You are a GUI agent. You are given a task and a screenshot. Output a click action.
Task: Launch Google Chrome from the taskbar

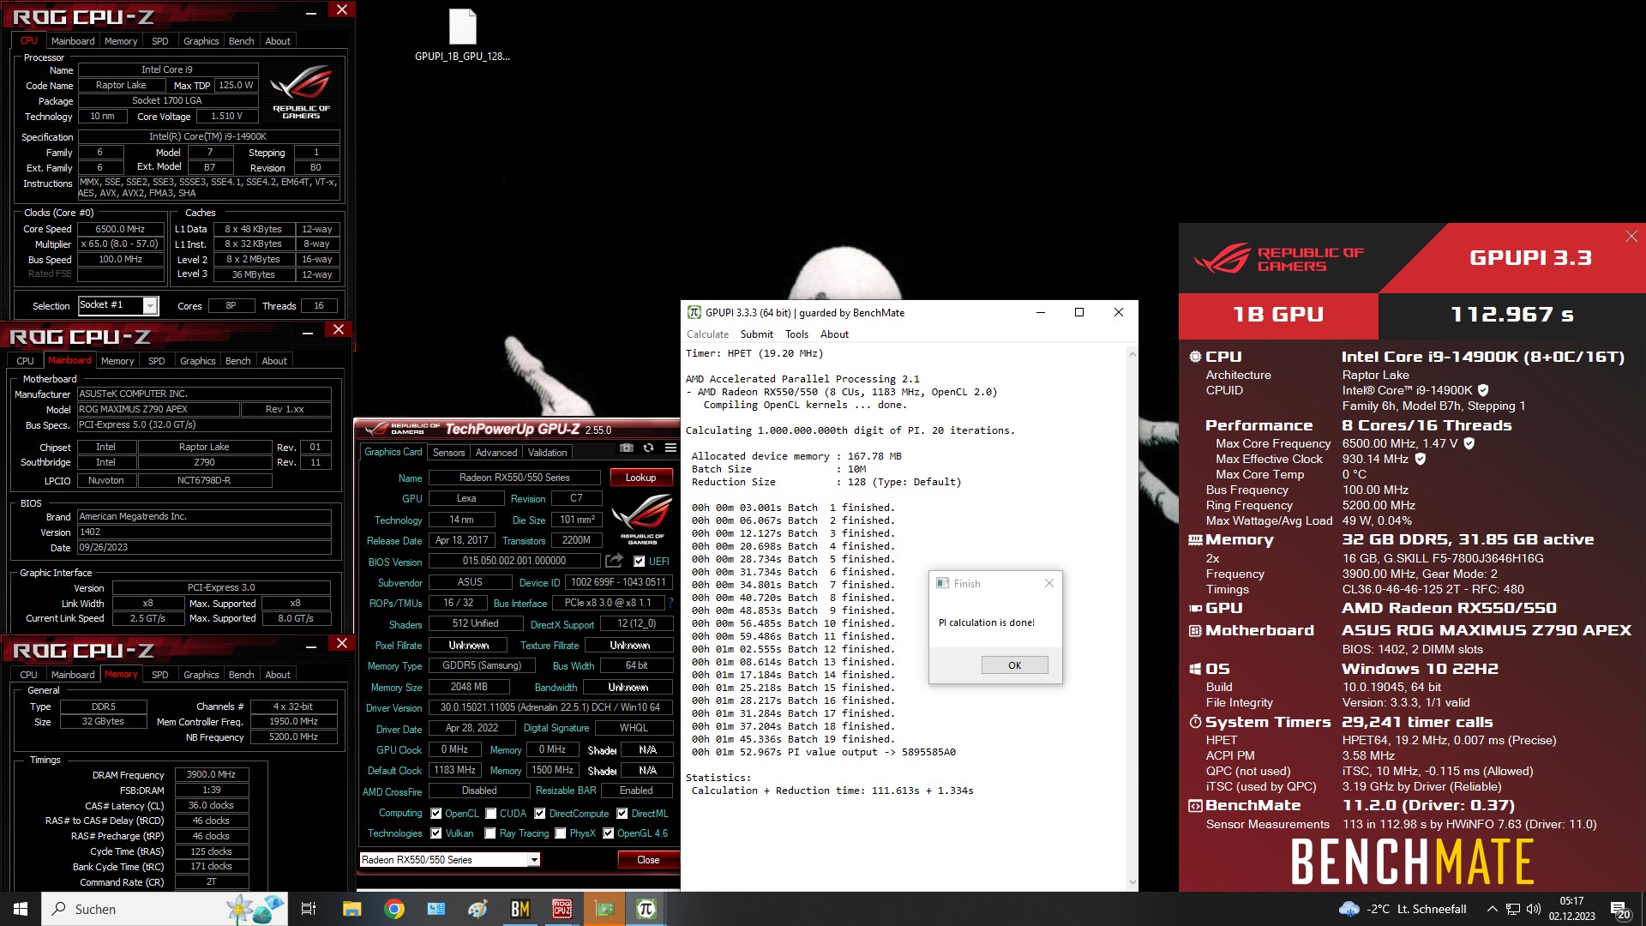(394, 909)
